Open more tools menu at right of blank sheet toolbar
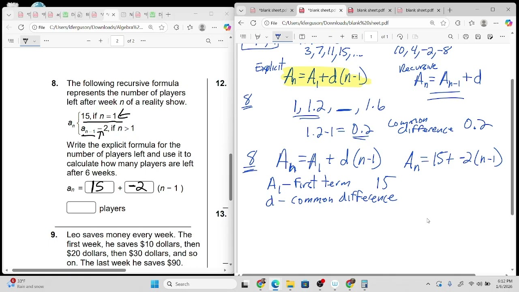 tap(502, 36)
